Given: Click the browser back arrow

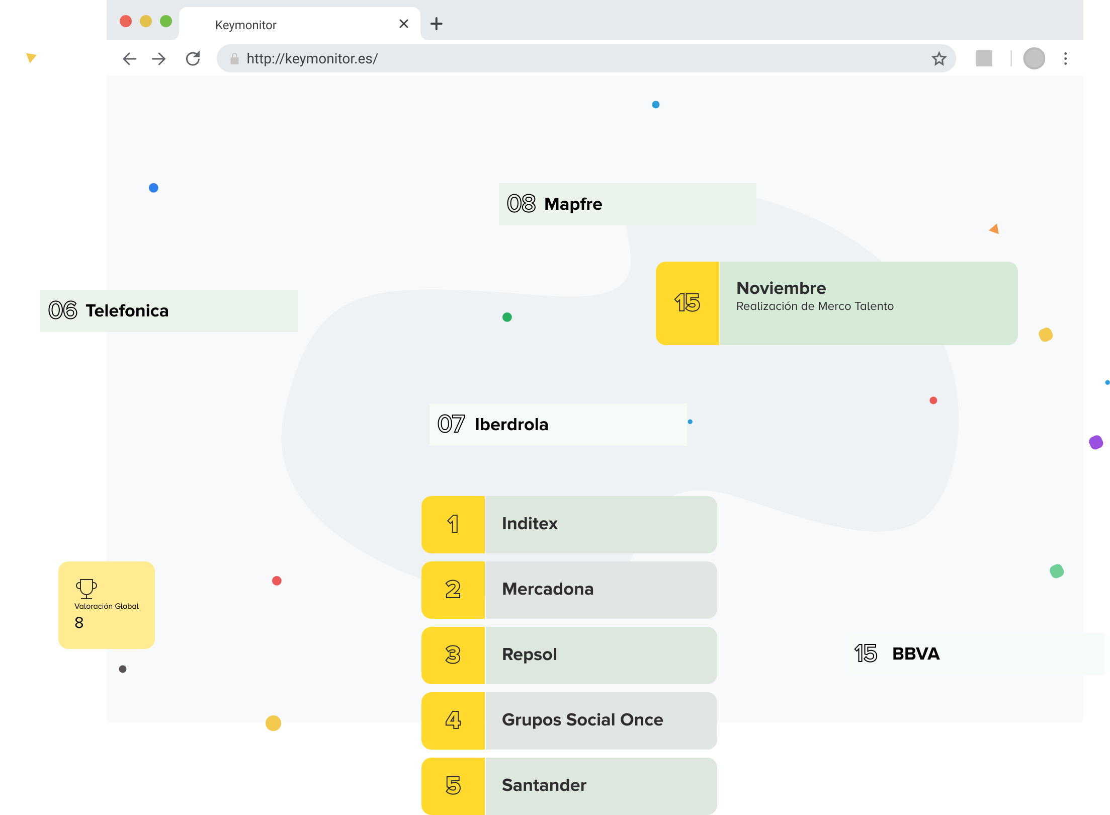Looking at the screenshot, I should (x=130, y=59).
